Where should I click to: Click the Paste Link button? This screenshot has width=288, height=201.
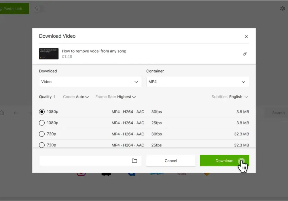[14, 9]
